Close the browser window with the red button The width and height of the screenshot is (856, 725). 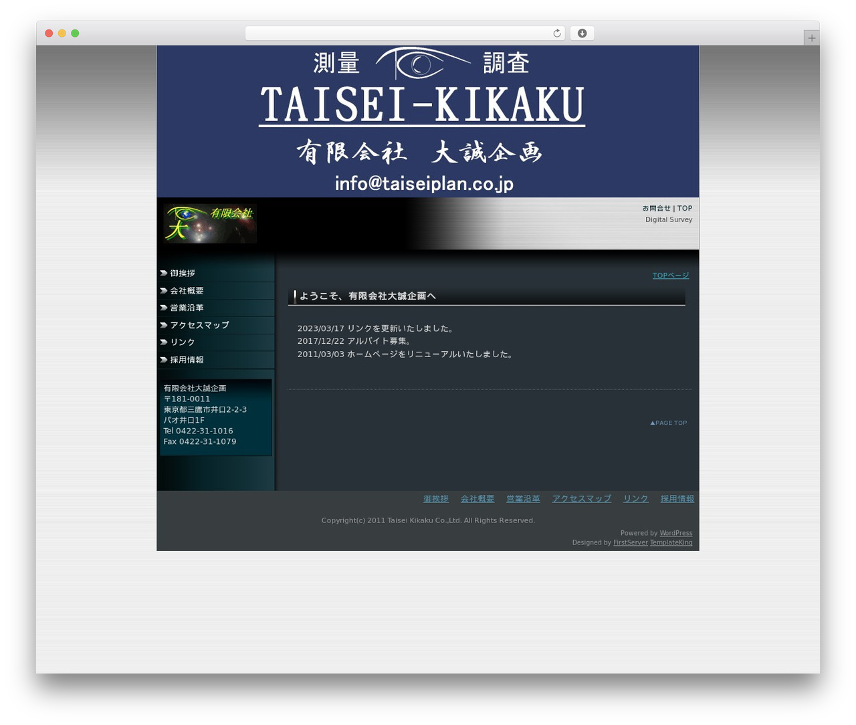(49, 33)
